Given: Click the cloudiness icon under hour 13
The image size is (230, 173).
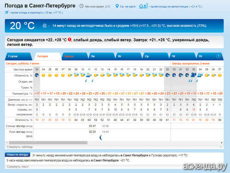Looking at the screenshot, I should coord(102,75).
